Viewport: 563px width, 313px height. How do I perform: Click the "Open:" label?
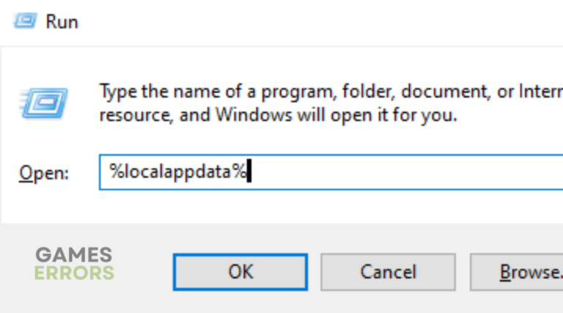pos(43,173)
